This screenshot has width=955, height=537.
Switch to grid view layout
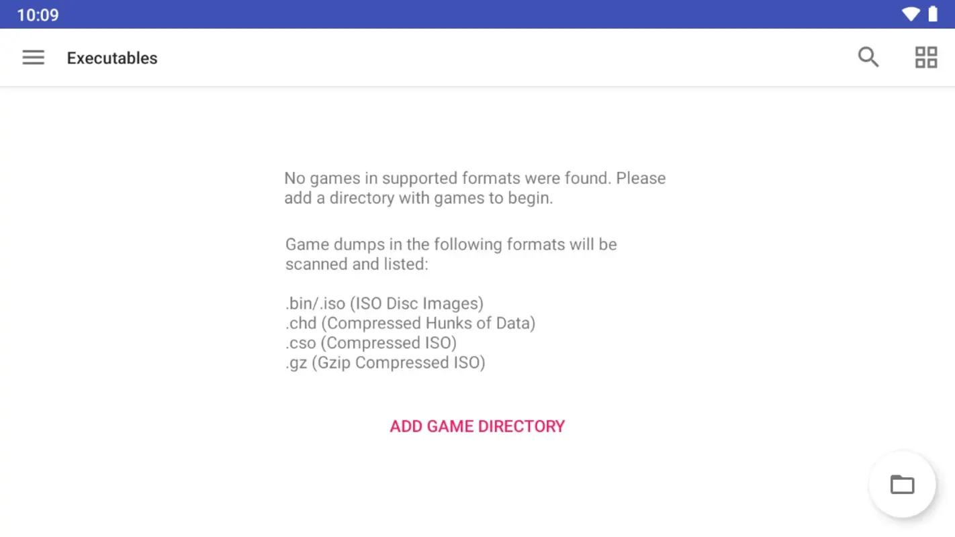pos(926,57)
